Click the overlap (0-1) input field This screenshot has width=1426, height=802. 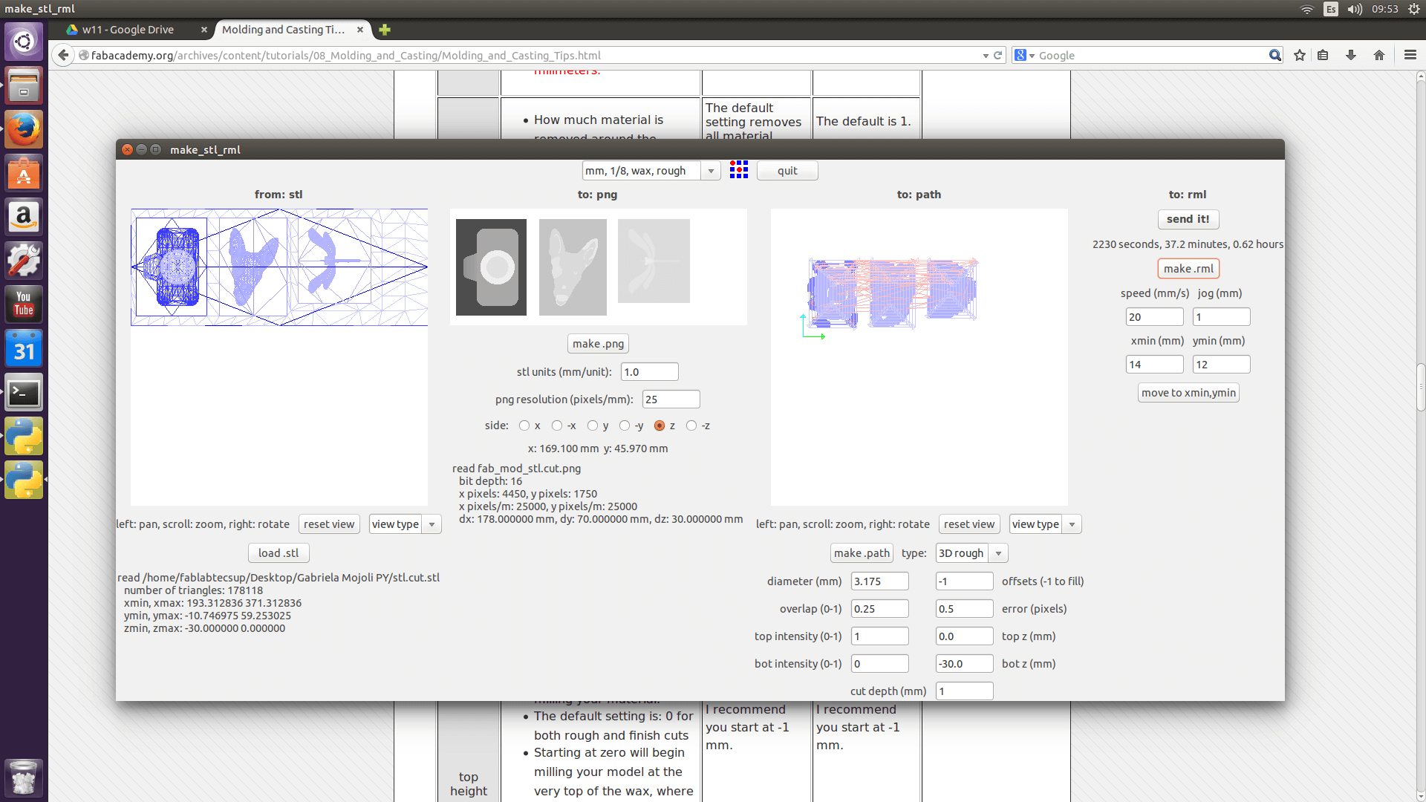point(880,609)
